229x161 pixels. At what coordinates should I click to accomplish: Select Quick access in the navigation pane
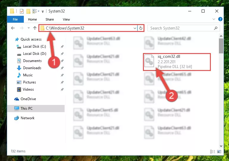coord(31,39)
